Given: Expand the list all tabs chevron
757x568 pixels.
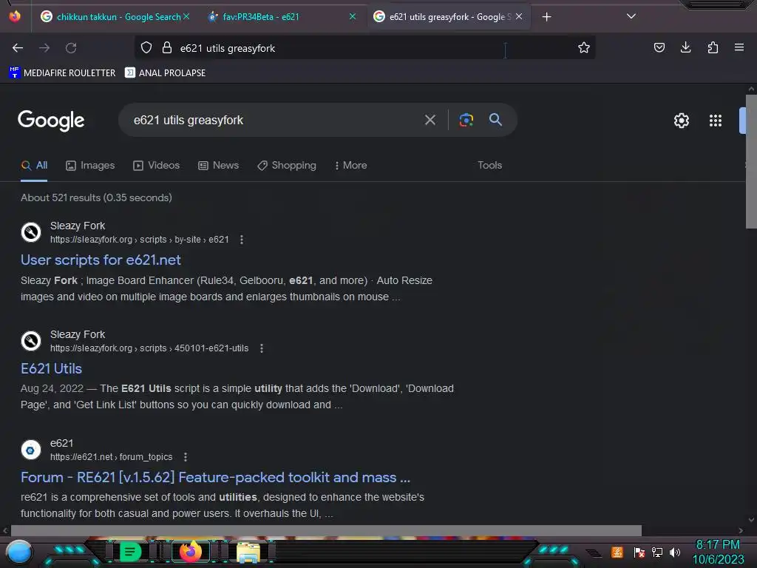Looking at the screenshot, I should pos(631,16).
